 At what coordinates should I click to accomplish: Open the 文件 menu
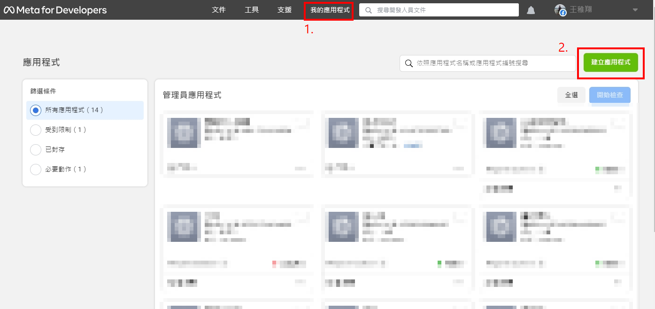(219, 10)
